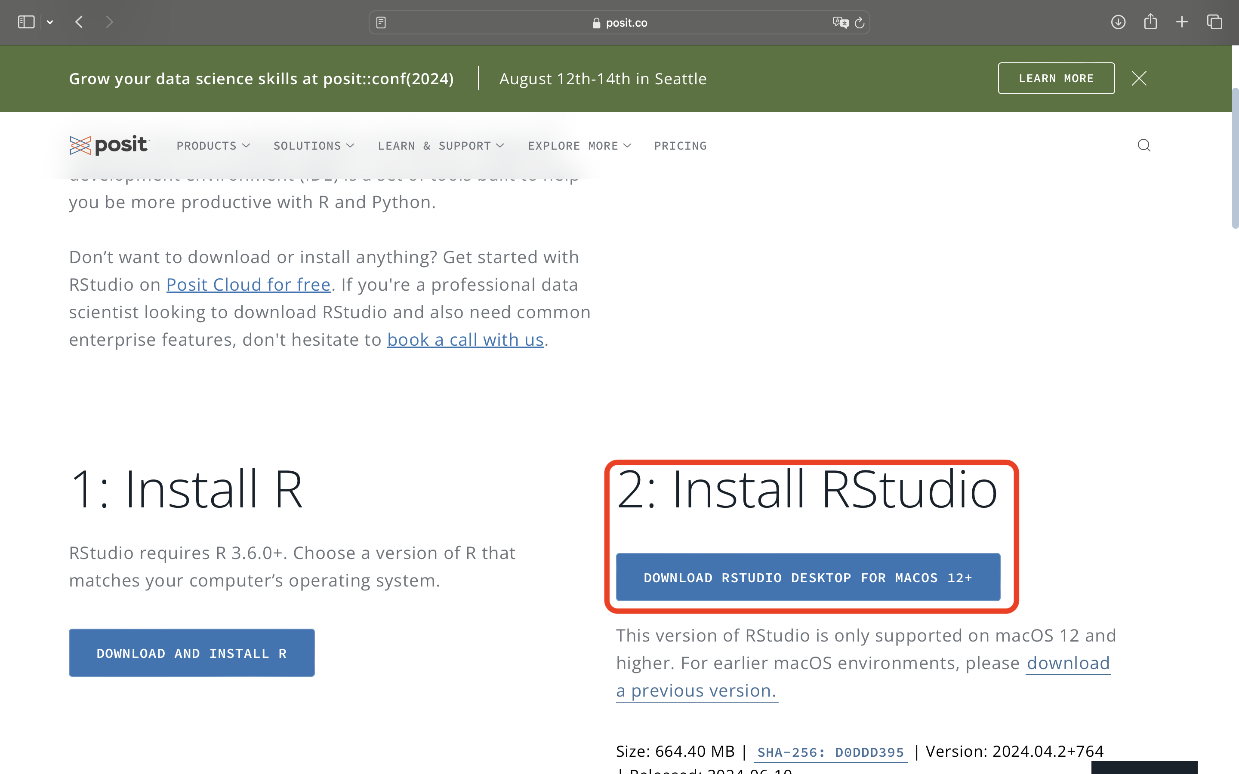Click the translate icon in address bar

pyautogui.click(x=840, y=22)
